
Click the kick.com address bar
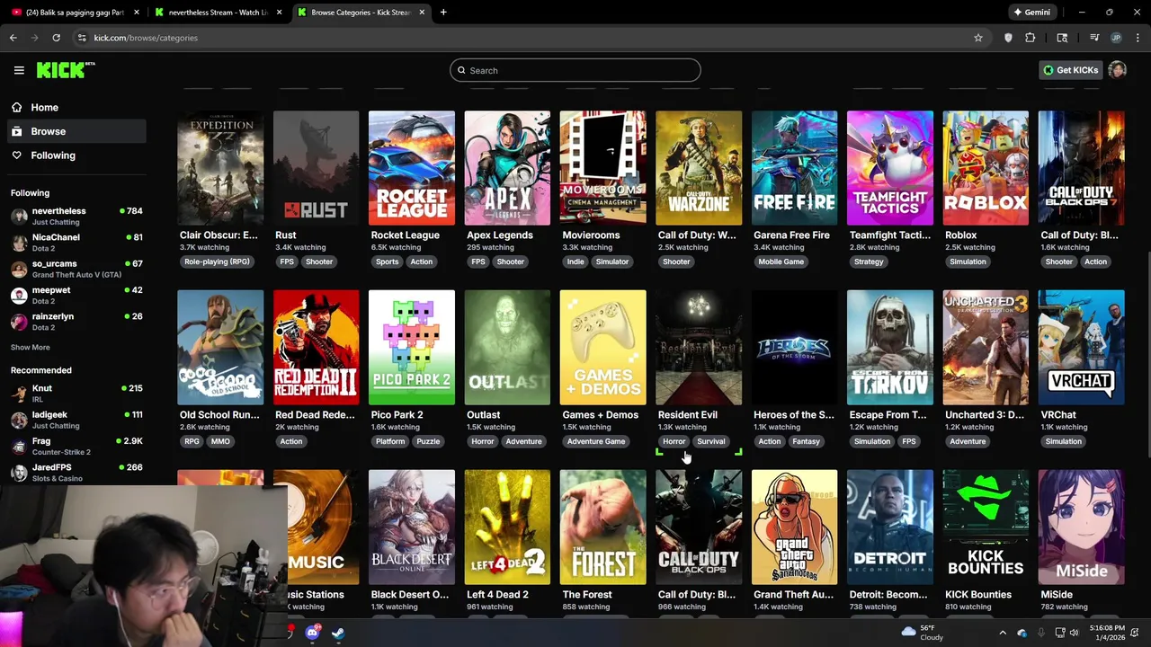click(522, 38)
